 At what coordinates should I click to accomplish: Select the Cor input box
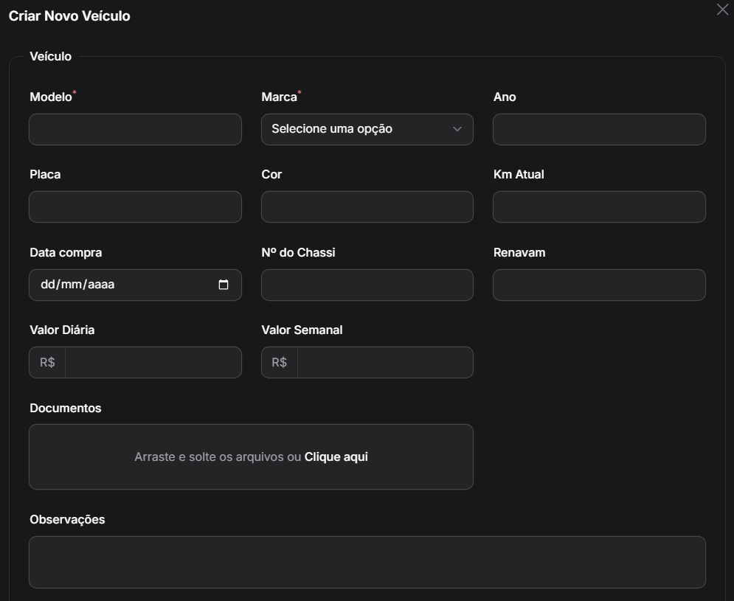pyautogui.click(x=367, y=207)
